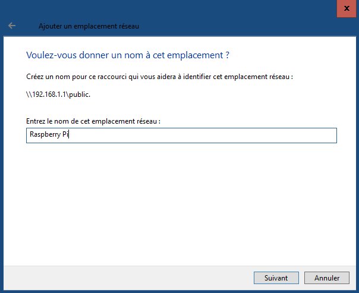
Task: Close the network location wizard
Action: pyautogui.click(x=347, y=8)
